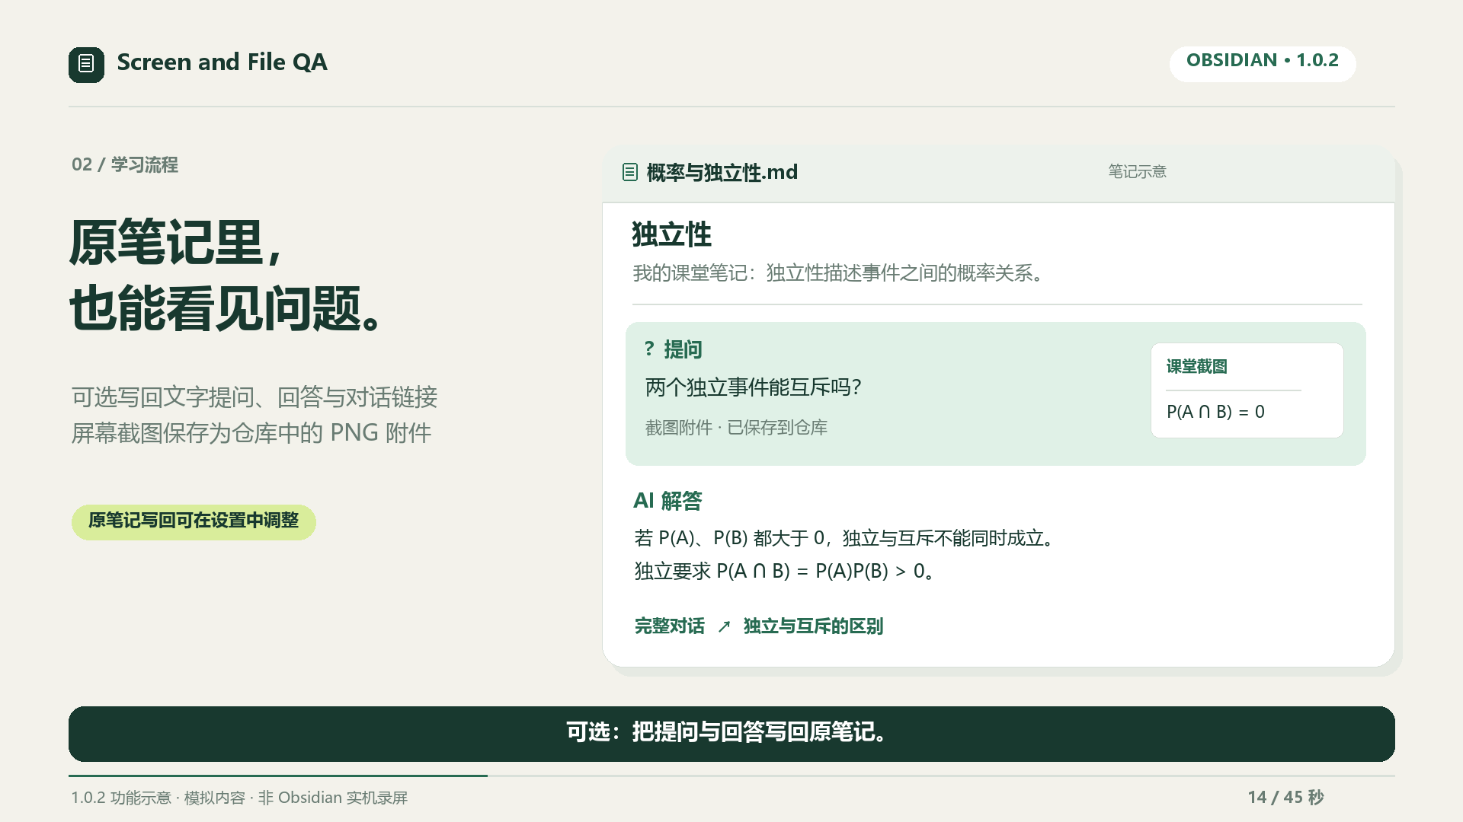This screenshot has height=822, width=1463.
Task: Click the arrow icon after 完整对话
Action: (724, 626)
